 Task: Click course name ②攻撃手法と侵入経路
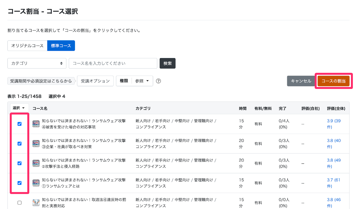(84, 163)
